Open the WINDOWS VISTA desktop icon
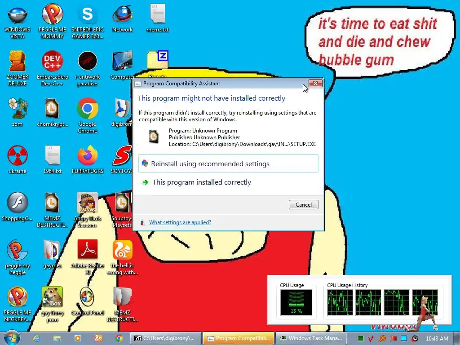460x345 pixels. click(18, 21)
